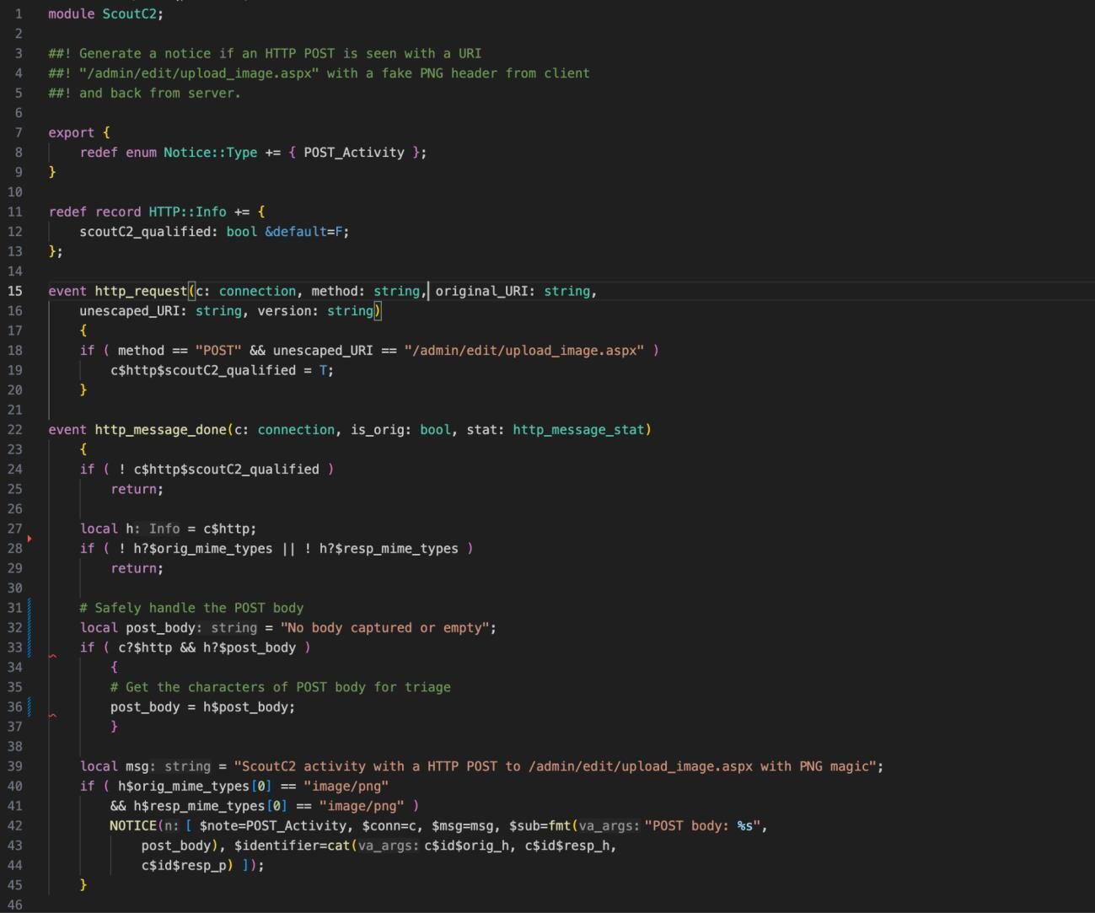
Task: Click "return;" on line 29
Action: tap(137, 568)
